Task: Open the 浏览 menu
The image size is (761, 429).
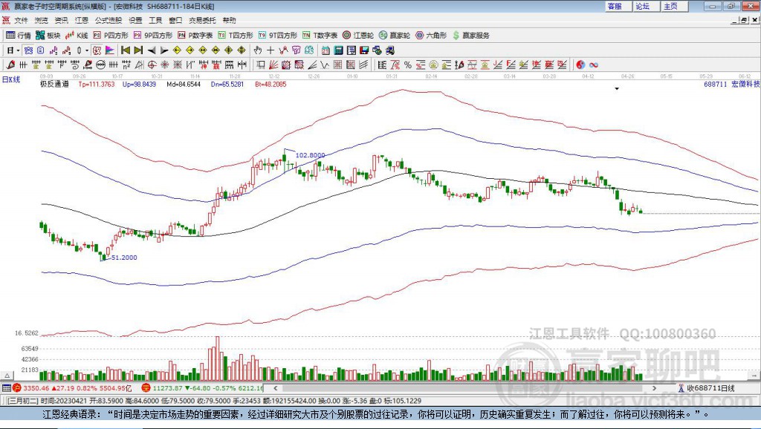Action: [x=42, y=20]
